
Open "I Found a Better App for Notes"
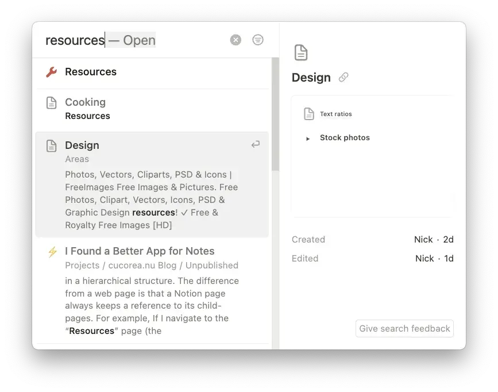click(x=140, y=251)
